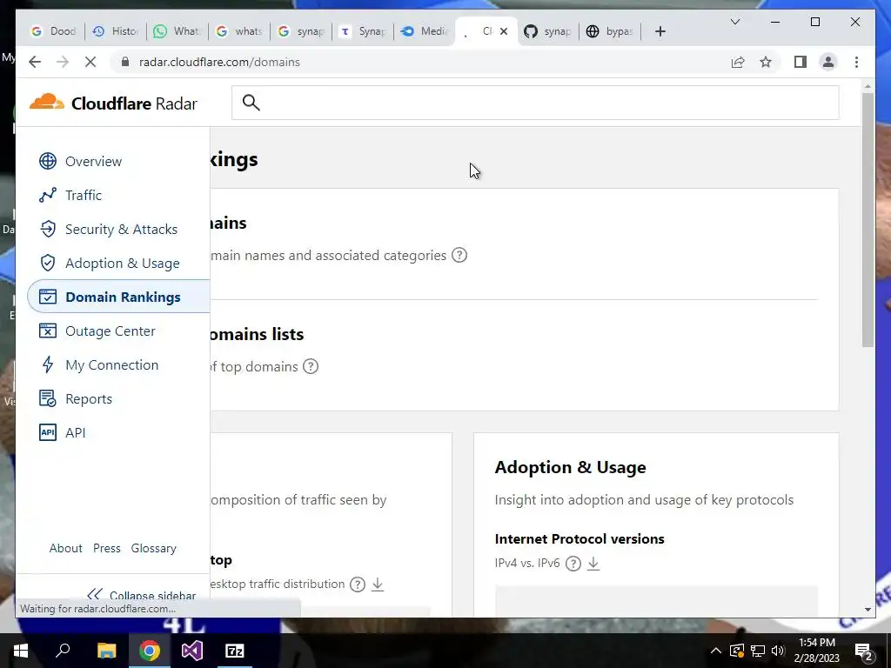The image size is (891, 668).
Task: Select Domain Rankings sidebar item
Action: click(118, 297)
